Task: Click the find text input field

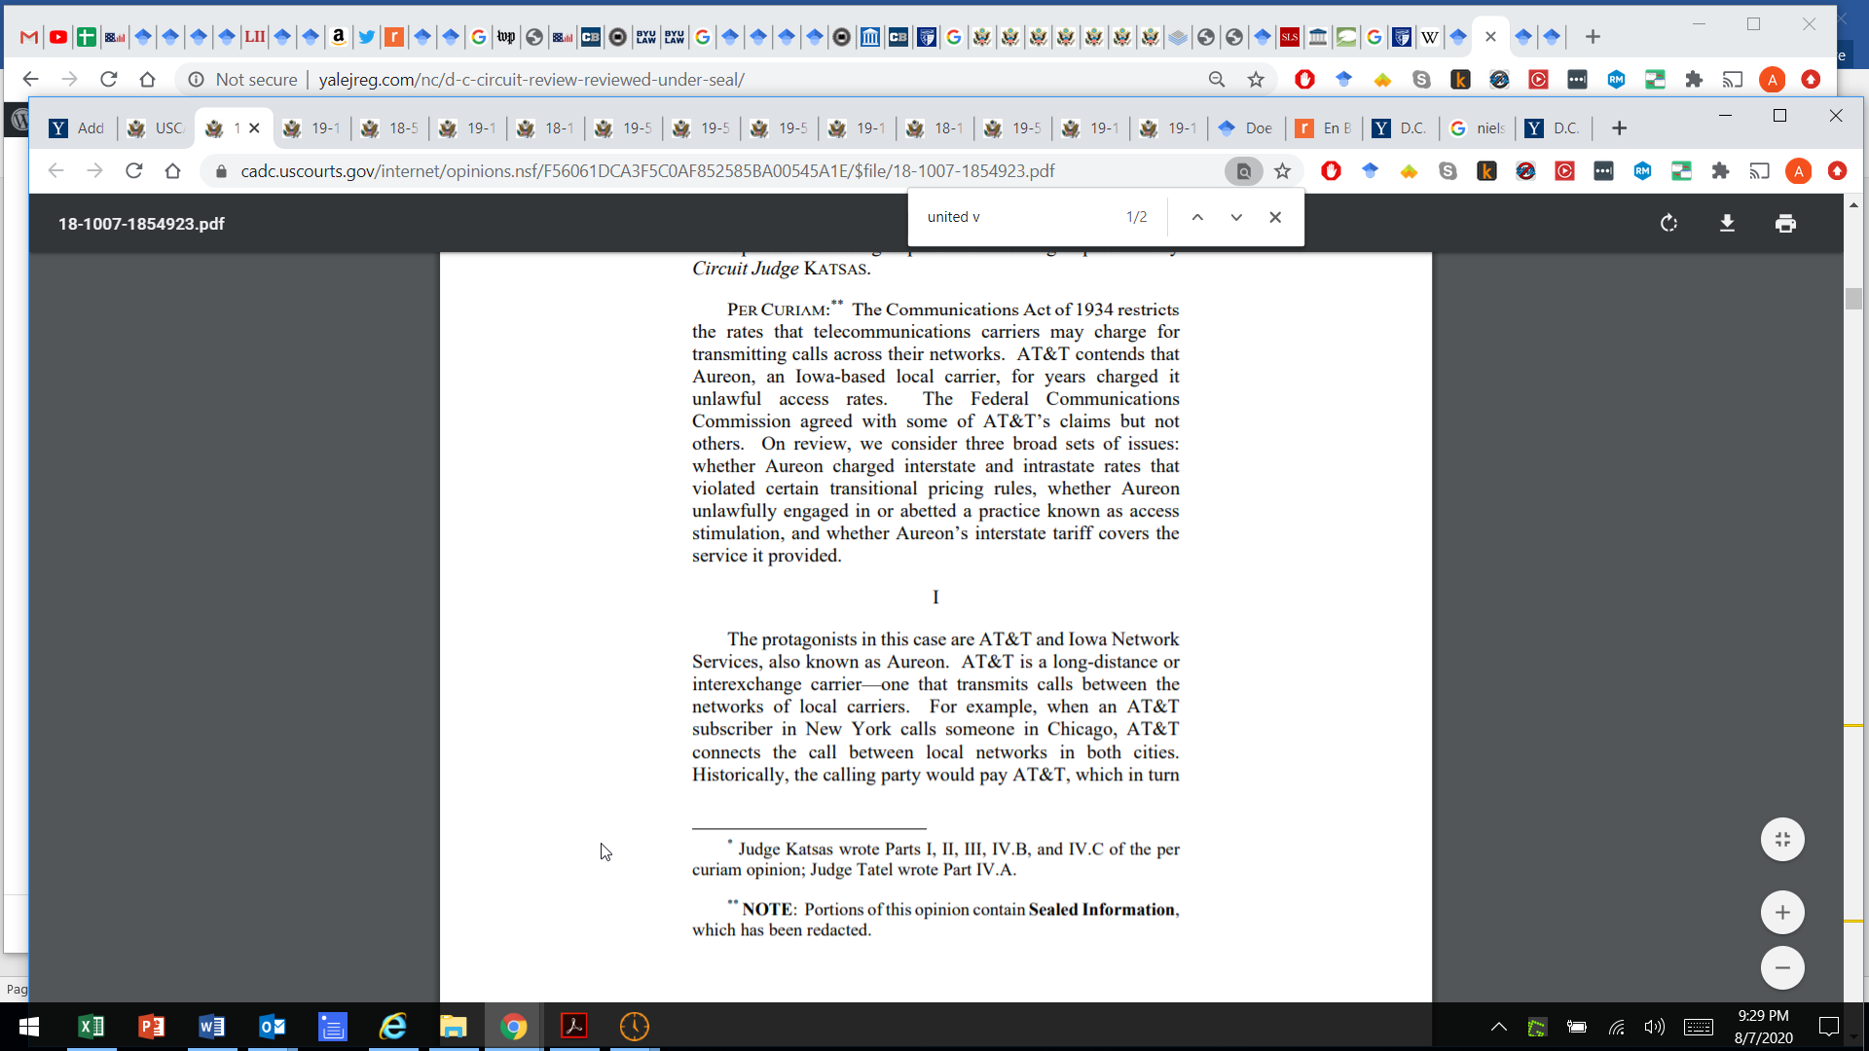Action: [x=1017, y=217]
